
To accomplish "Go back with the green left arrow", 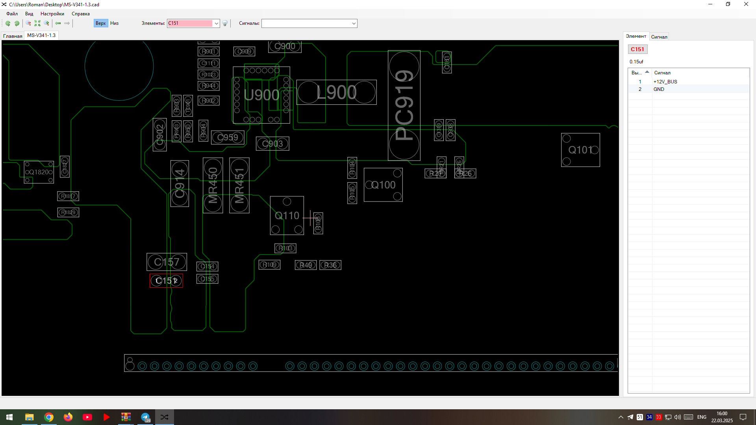I will coord(58,24).
